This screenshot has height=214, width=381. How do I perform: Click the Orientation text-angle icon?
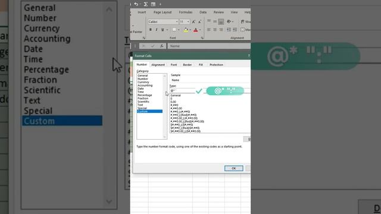229,21
